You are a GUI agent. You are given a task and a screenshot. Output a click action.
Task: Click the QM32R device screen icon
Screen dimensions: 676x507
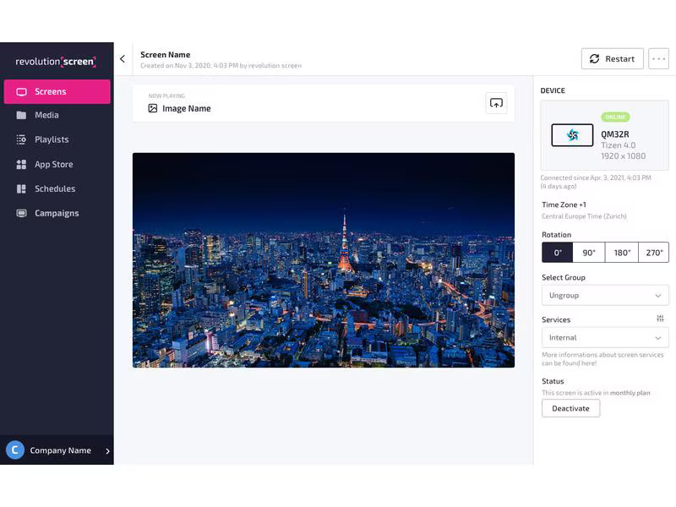pyautogui.click(x=572, y=135)
